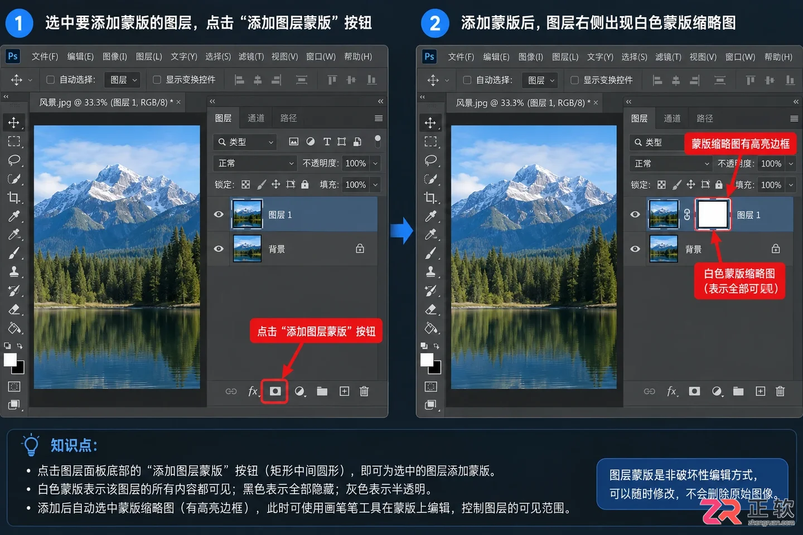This screenshot has width=803, height=535.
Task: Open 正常 blend mode dropdown in left window
Action: (255, 163)
